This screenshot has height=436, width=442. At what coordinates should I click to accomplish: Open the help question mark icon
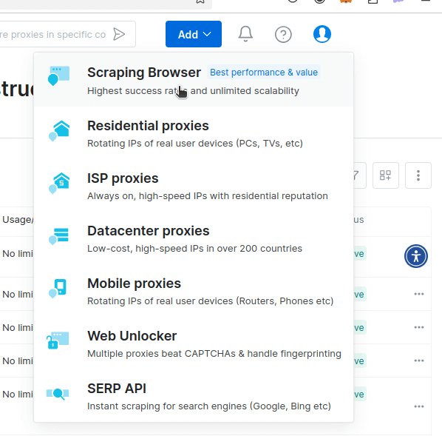pos(283,35)
